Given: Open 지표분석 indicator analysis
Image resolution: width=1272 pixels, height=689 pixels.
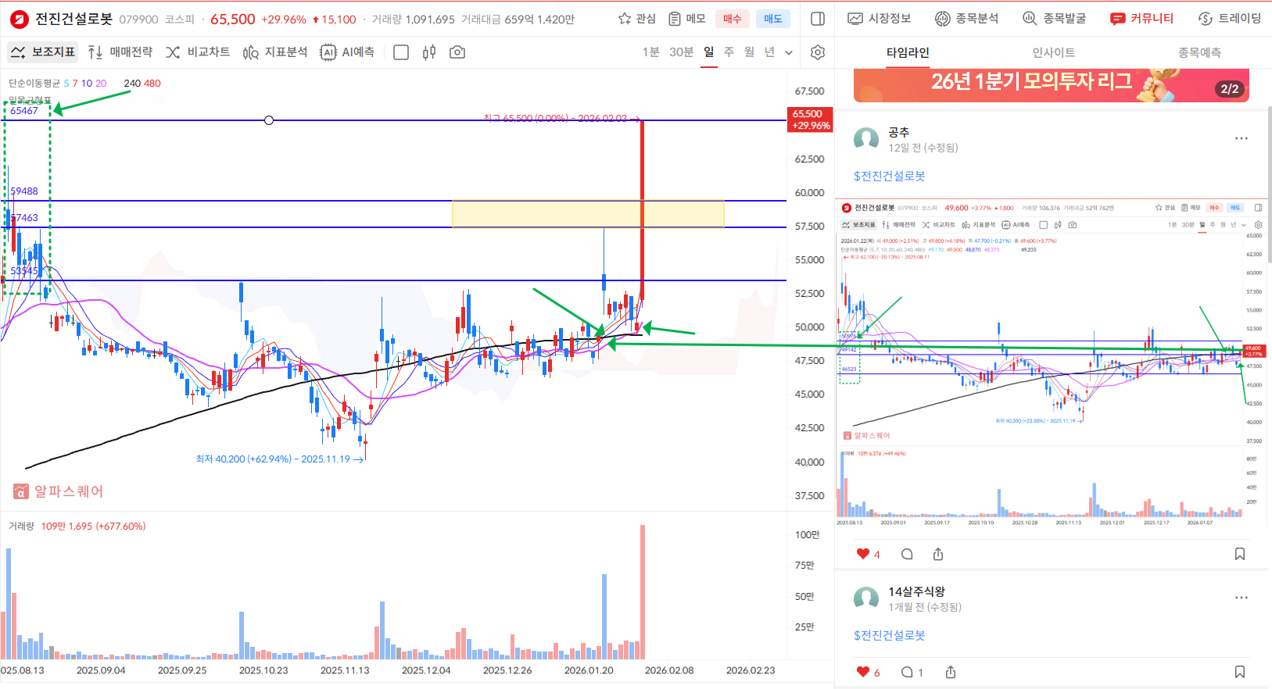Looking at the screenshot, I should point(275,52).
